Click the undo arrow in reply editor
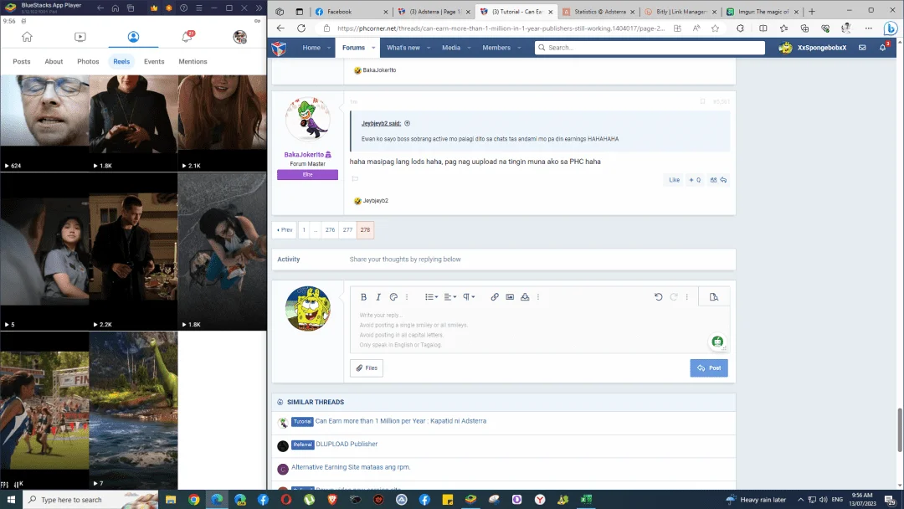The height and width of the screenshot is (509, 904). click(x=659, y=297)
